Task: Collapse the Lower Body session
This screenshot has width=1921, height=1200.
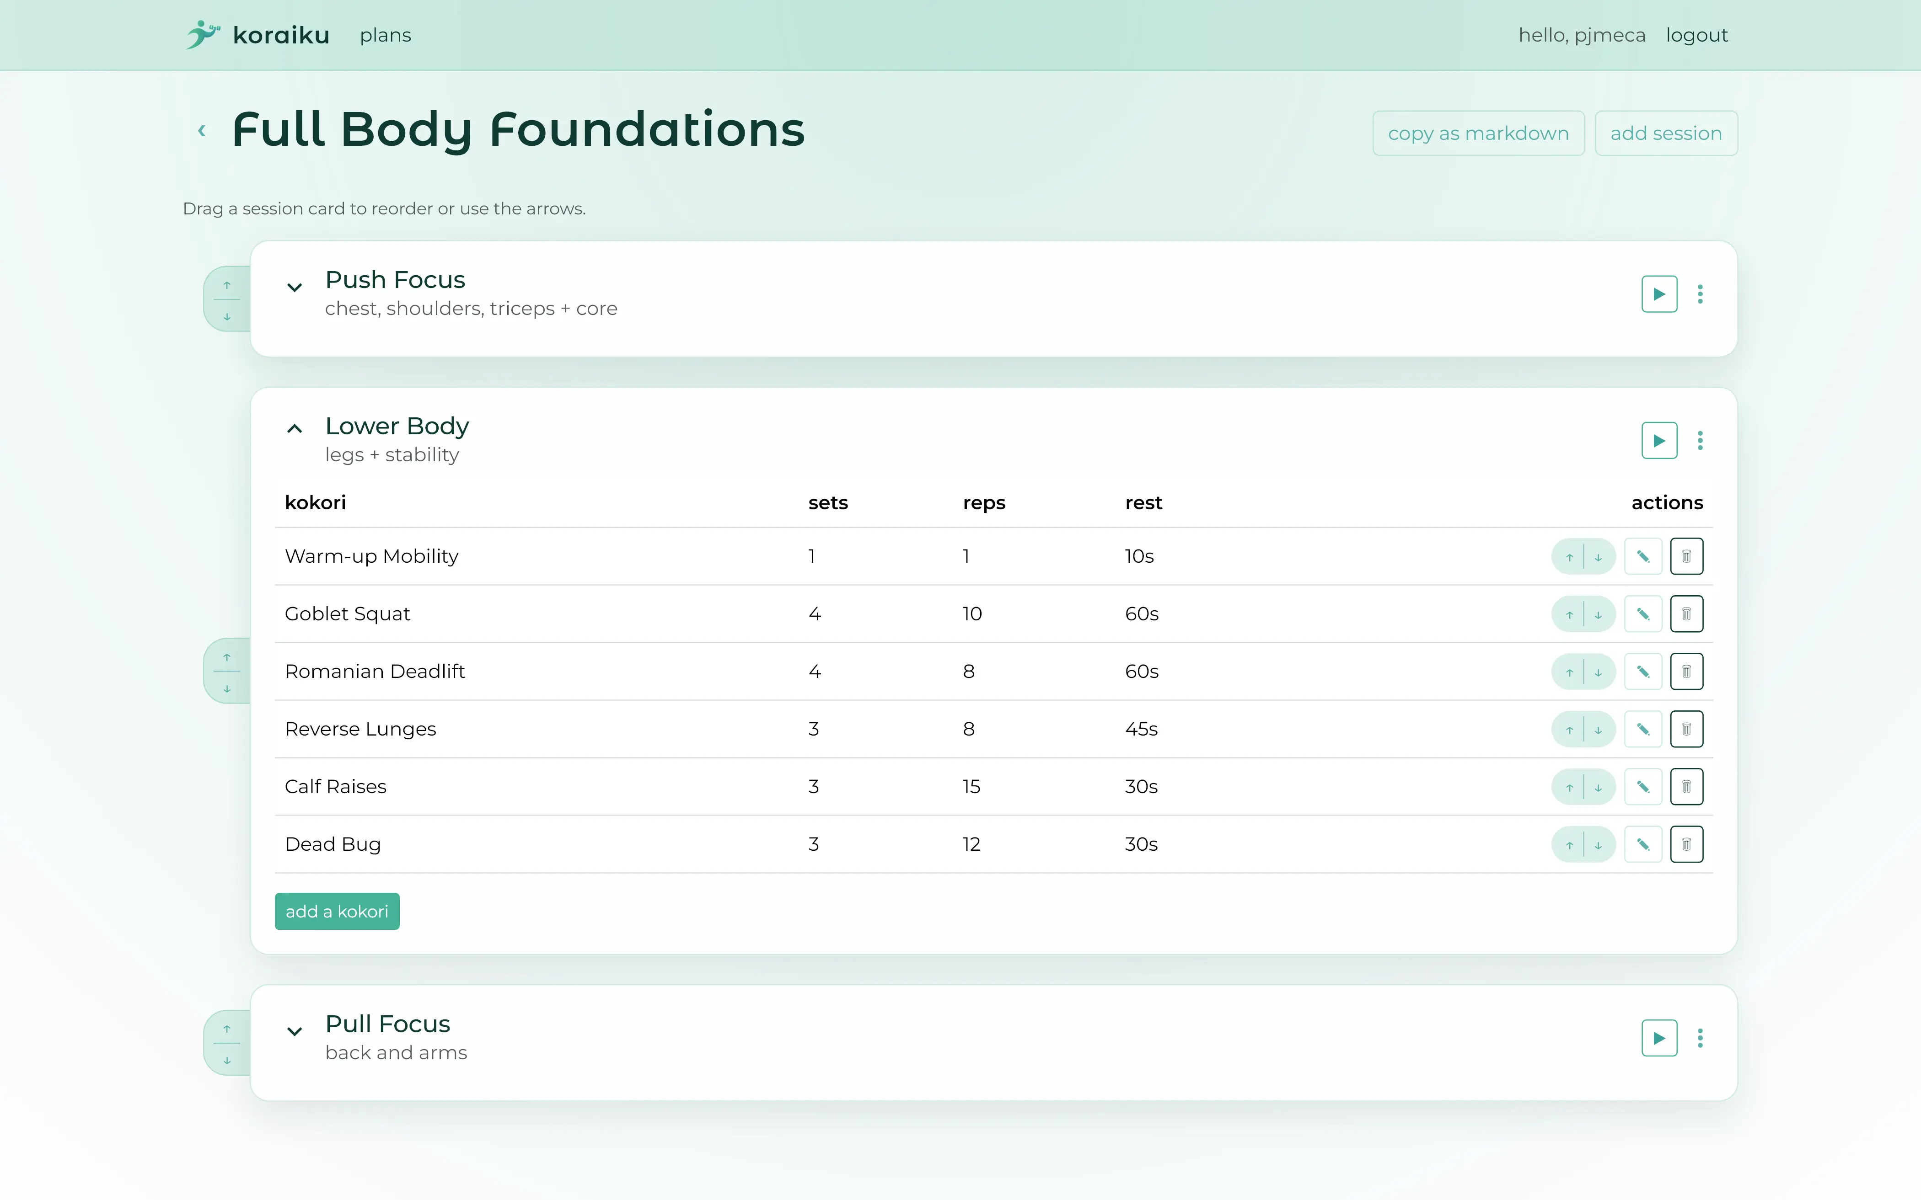Action: pyautogui.click(x=295, y=429)
